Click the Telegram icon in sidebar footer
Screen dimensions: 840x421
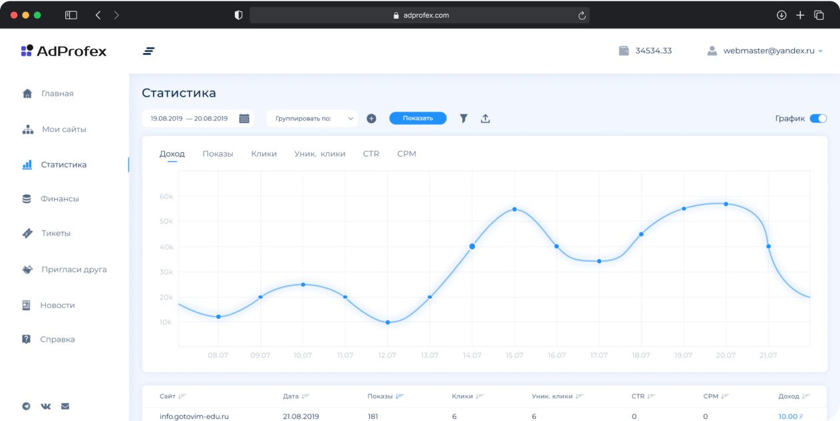tap(27, 406)
